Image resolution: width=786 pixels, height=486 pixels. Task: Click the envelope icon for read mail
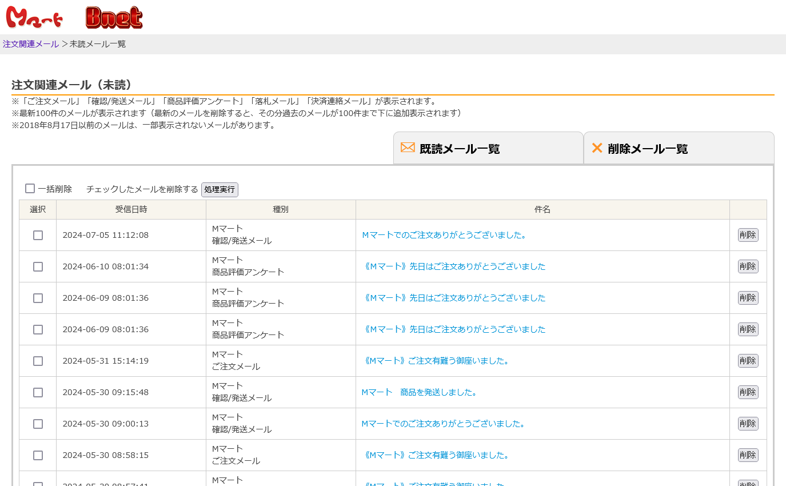(x=408, y=148)
